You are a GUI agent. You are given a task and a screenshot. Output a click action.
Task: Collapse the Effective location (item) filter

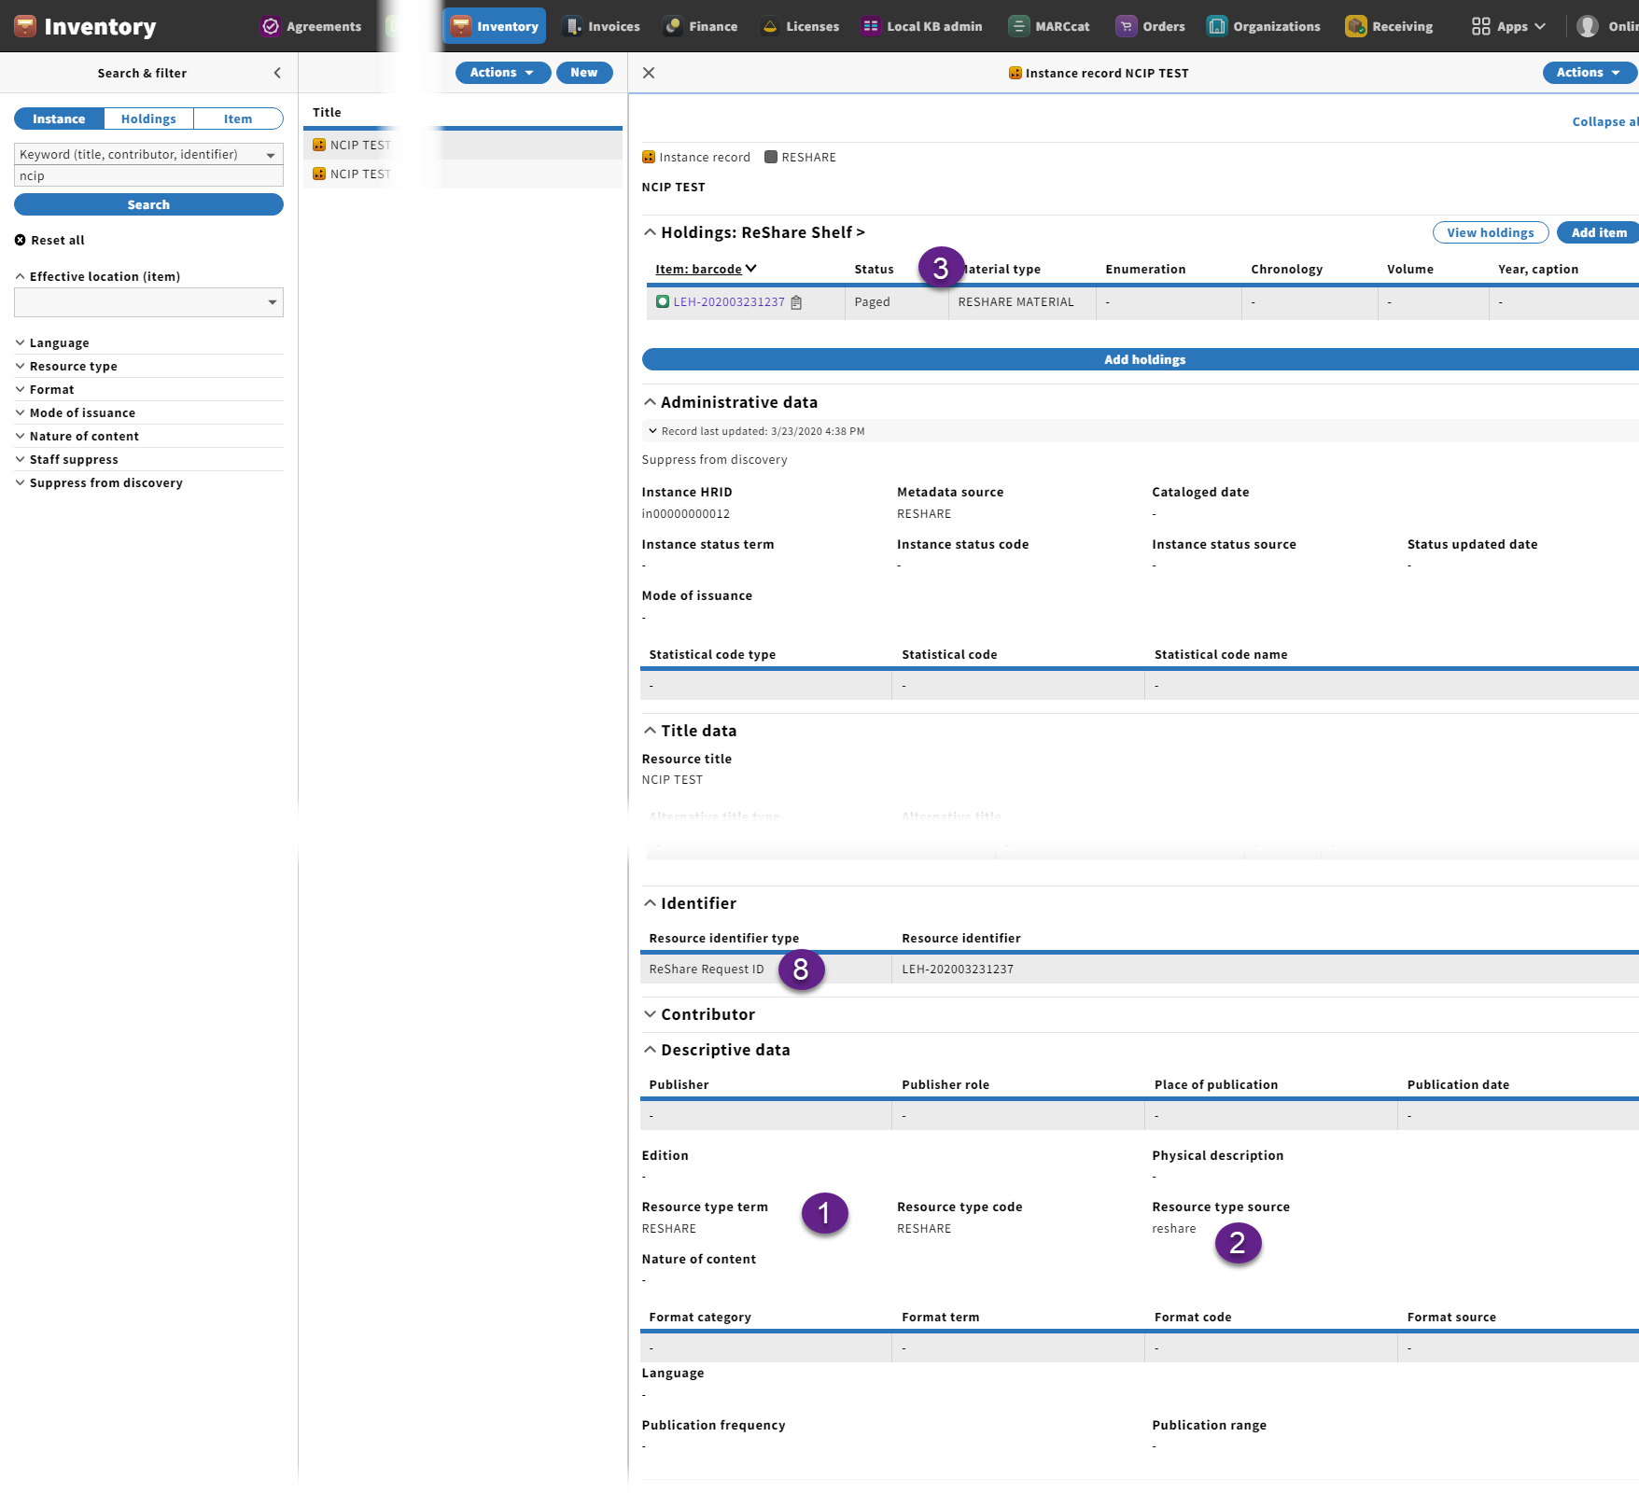tap(97, 276)
